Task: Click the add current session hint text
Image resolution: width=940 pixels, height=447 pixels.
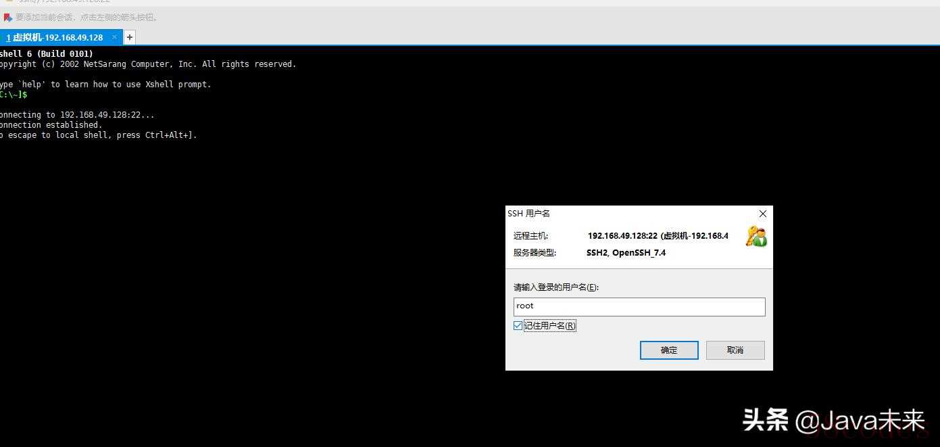Action: click(x=88, y=18)
